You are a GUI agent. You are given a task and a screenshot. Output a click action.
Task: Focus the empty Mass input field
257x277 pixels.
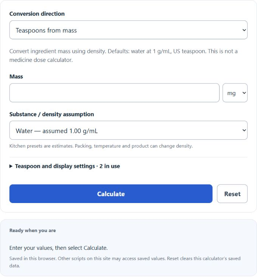click(115, 93)
